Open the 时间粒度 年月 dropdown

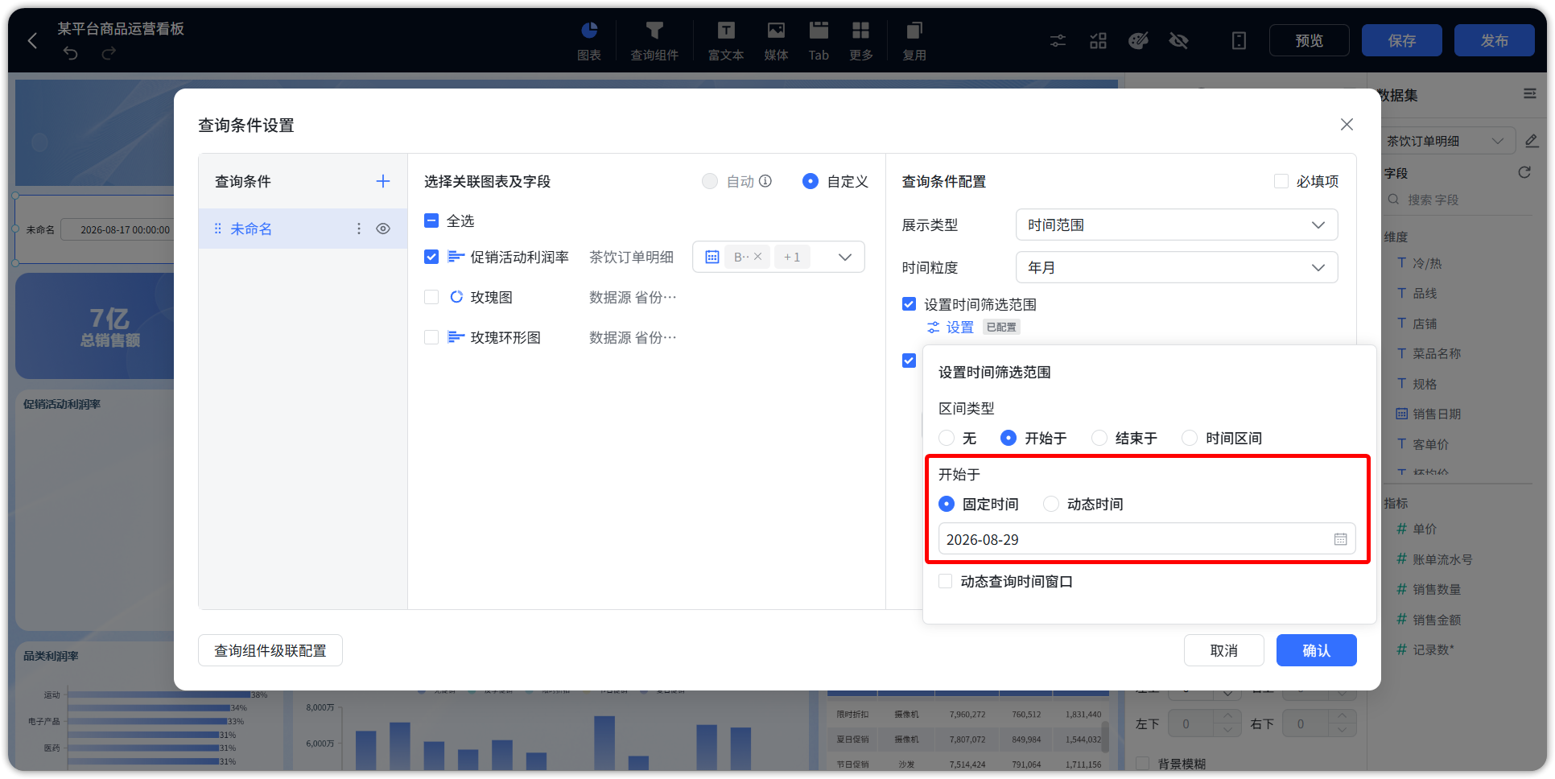pyautogui.click(x=1177, y=267)
